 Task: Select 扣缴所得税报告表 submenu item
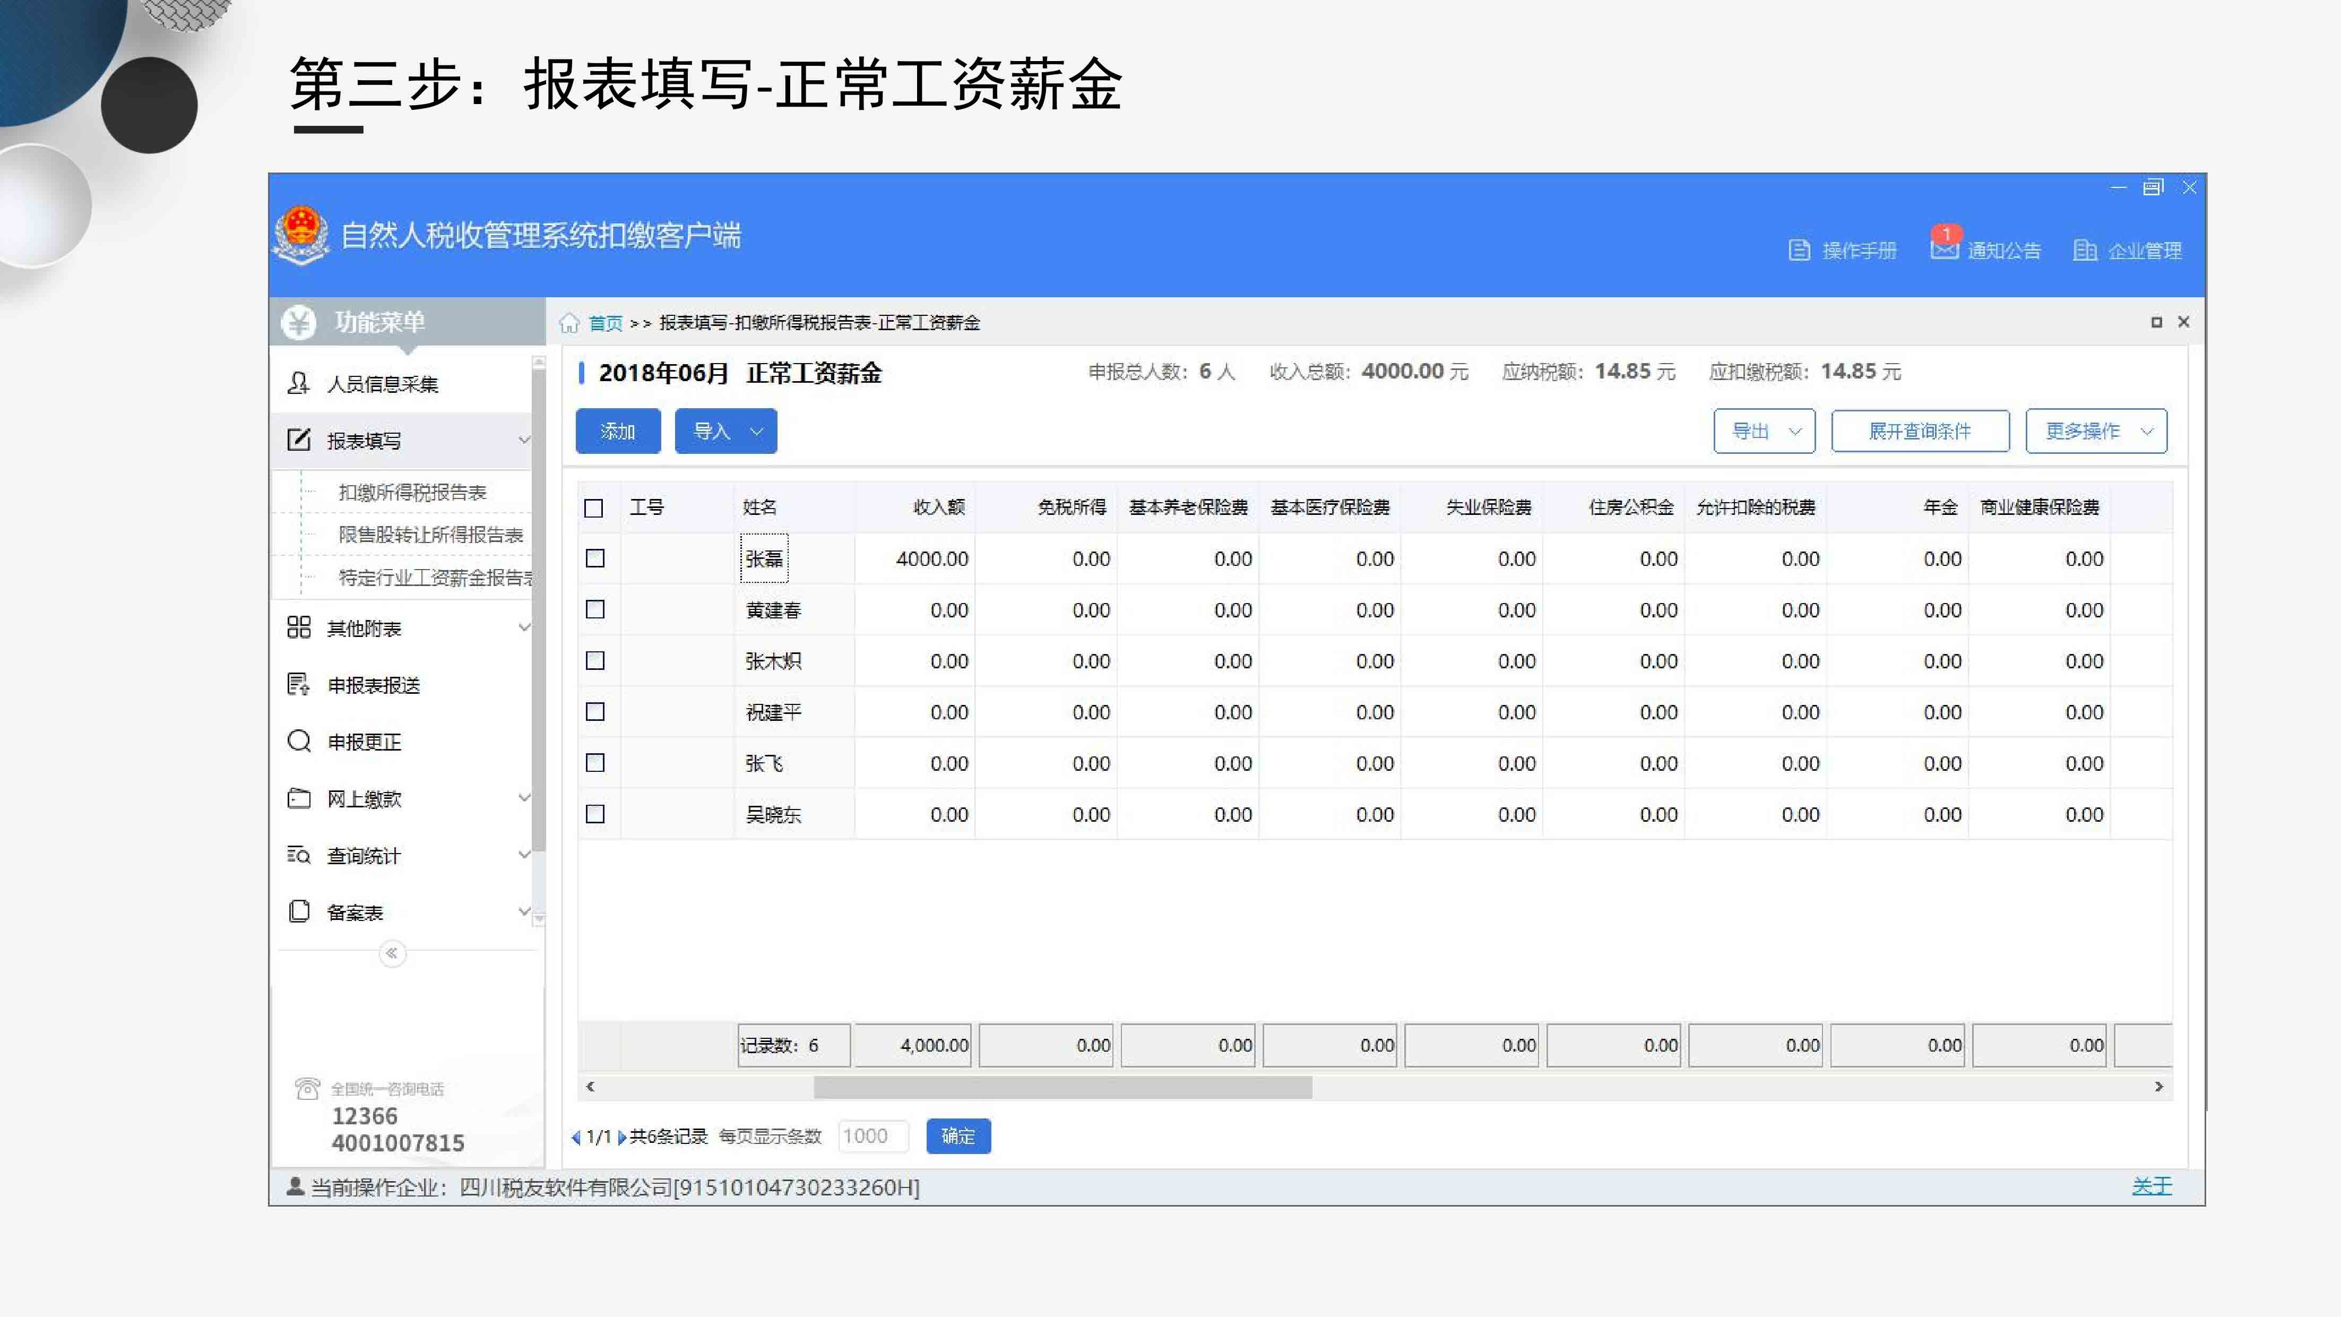point(412,492)
